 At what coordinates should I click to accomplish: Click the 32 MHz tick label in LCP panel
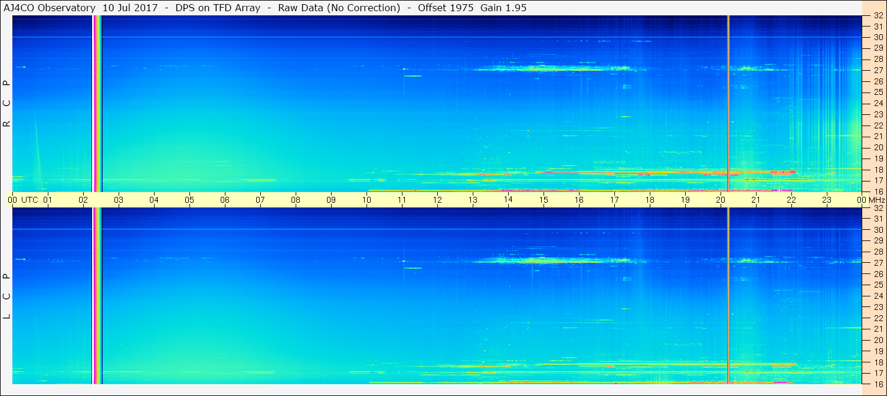[878, 208]
